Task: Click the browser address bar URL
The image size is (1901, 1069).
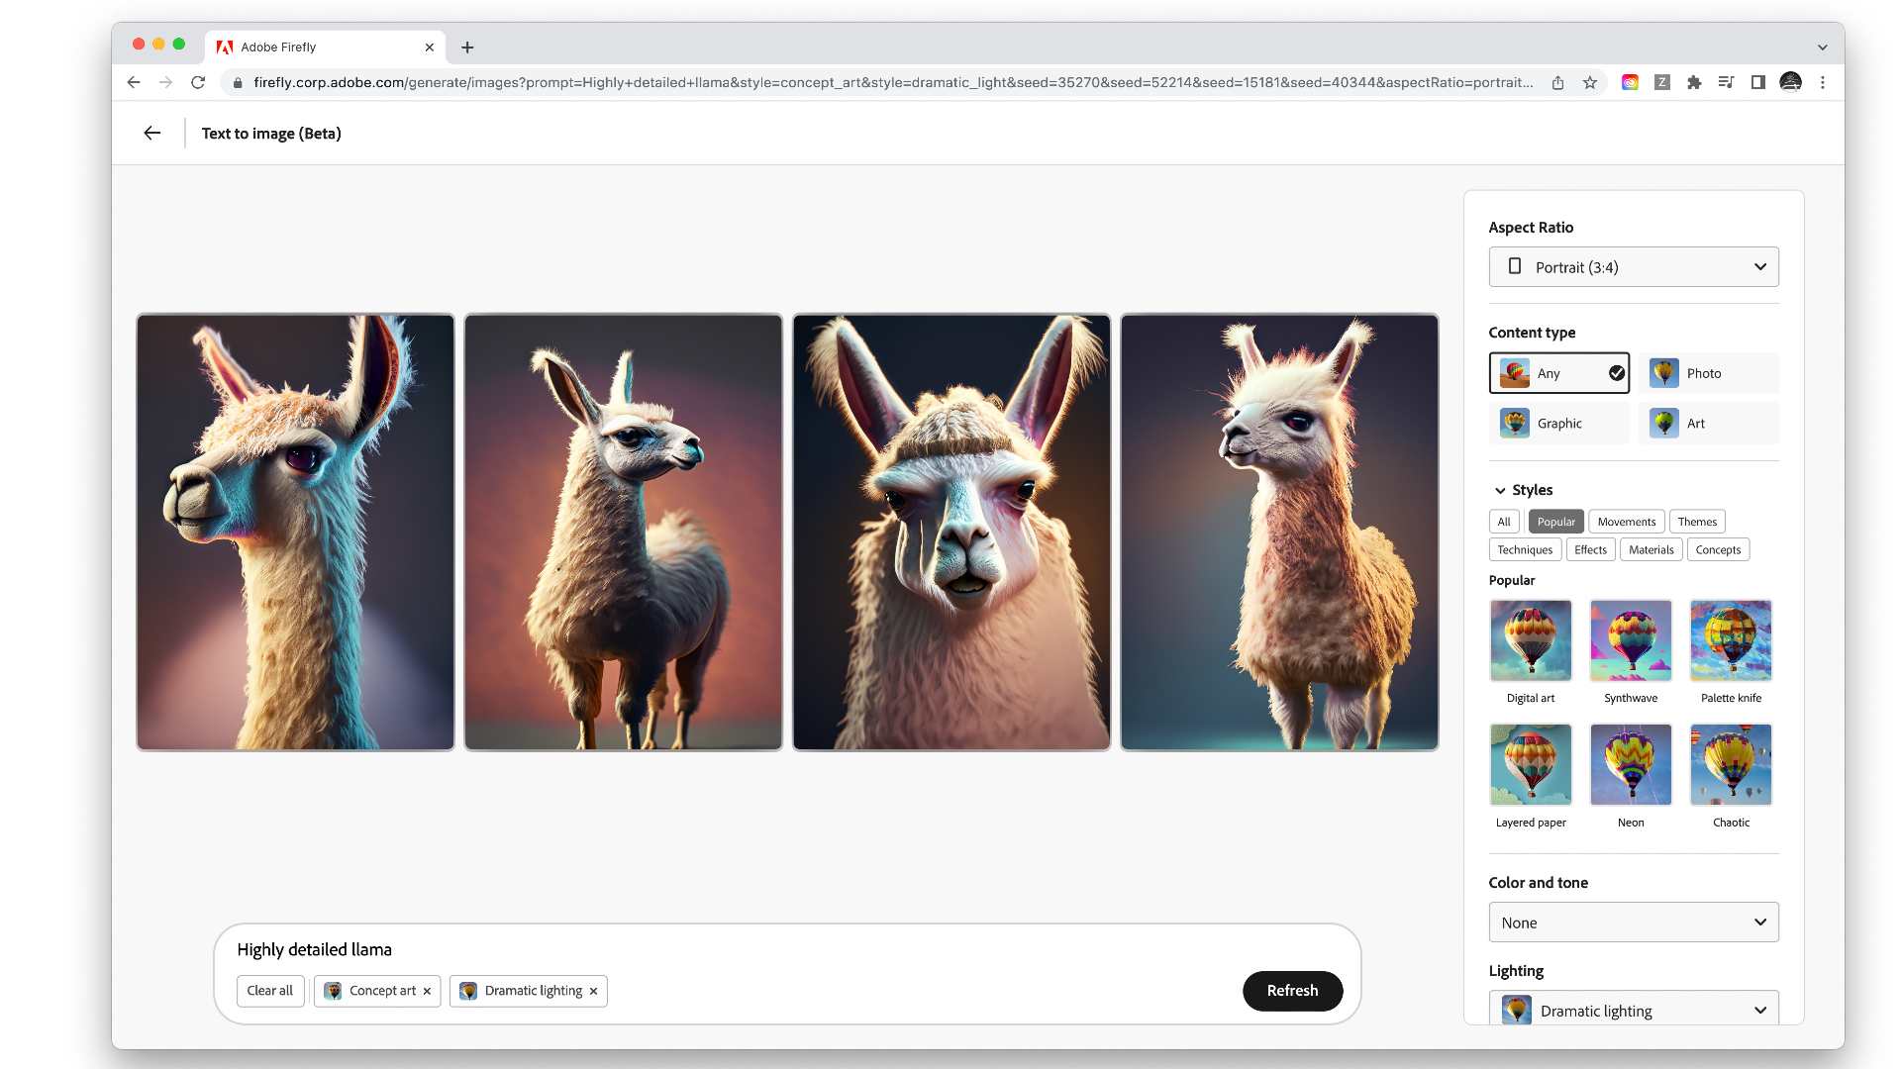Action: click(891, 82)
